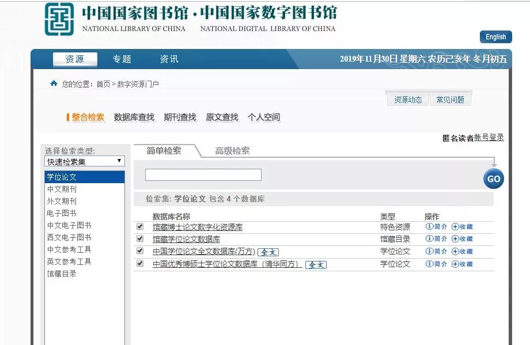This screenshot has height=345, width=530.
Task: Add 馆藏博士论文数字化资源库 to 收藏
Action: click(462, 227)
